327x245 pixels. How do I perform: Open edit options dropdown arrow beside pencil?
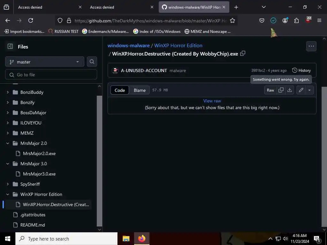click(309, 90)
